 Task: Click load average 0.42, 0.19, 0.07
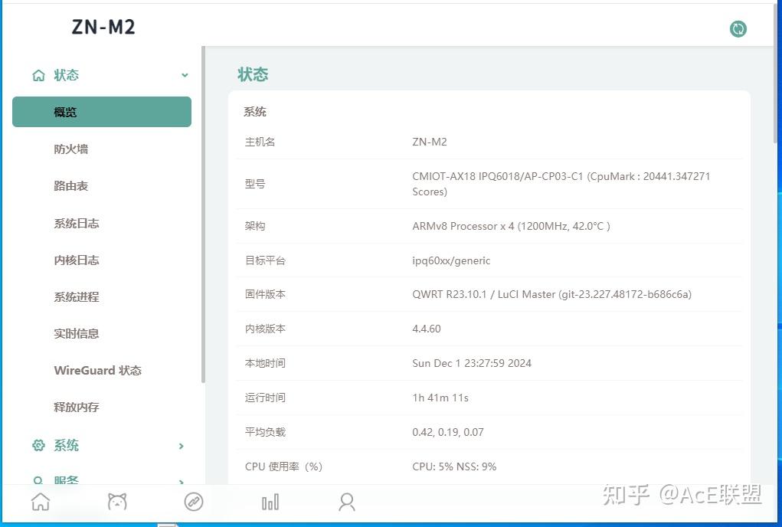coord(448,432)
